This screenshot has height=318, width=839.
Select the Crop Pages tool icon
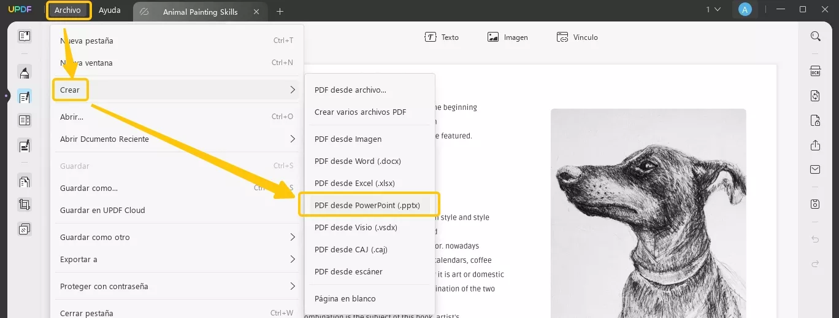coord(25,205)
